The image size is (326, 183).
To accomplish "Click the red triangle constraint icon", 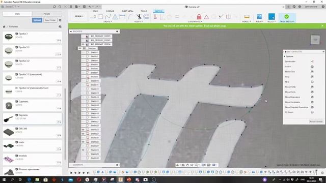I will point(206,17).
